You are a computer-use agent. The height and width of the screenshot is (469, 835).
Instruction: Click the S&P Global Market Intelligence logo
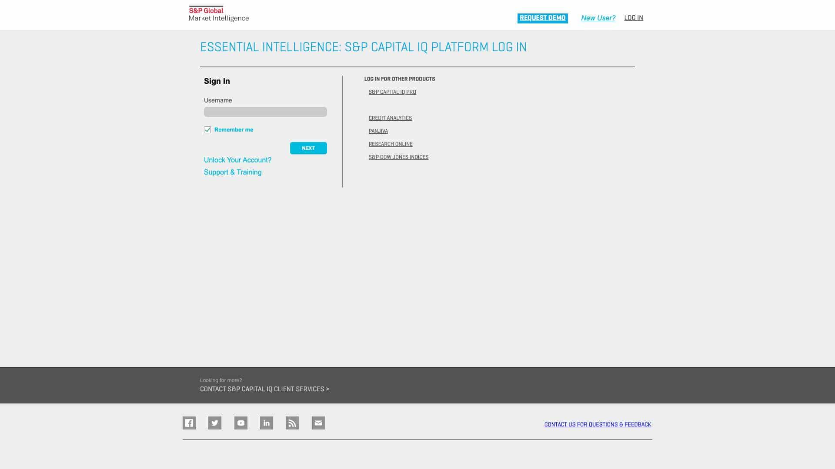pyautogui.click(x=219, y=14)
